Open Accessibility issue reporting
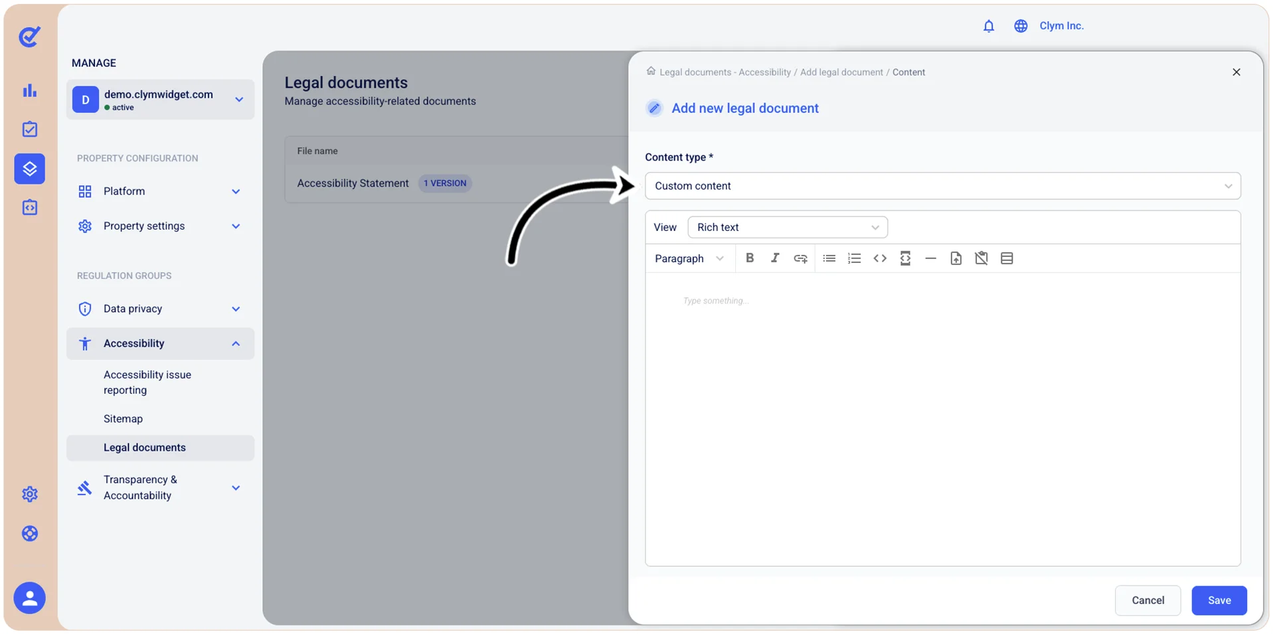 147,382
